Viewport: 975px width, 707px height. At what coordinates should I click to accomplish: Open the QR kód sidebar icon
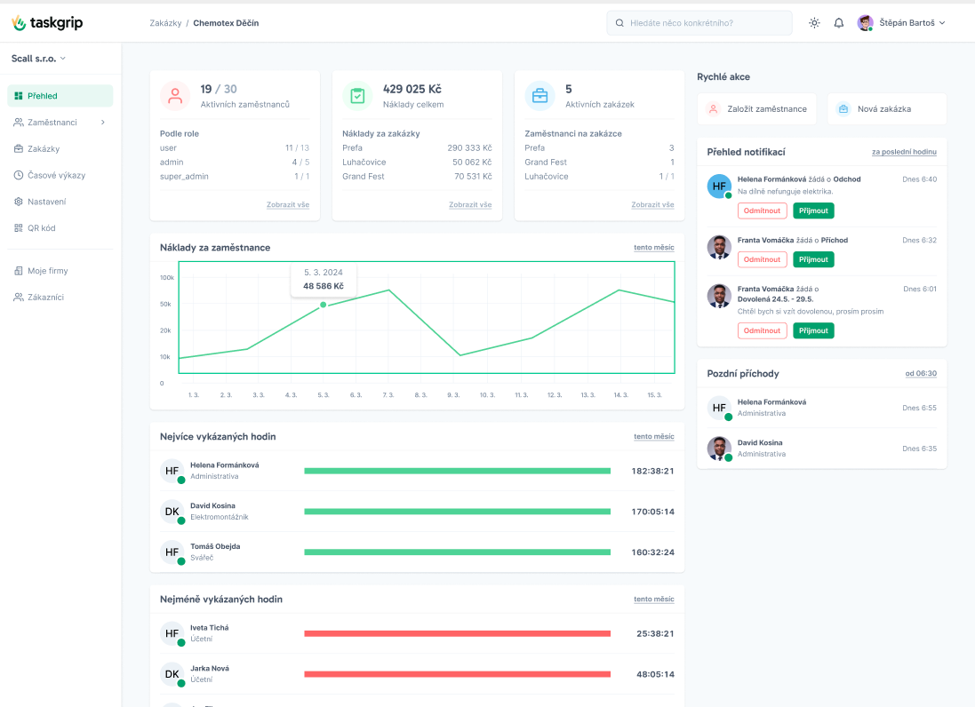pos(19,228)
